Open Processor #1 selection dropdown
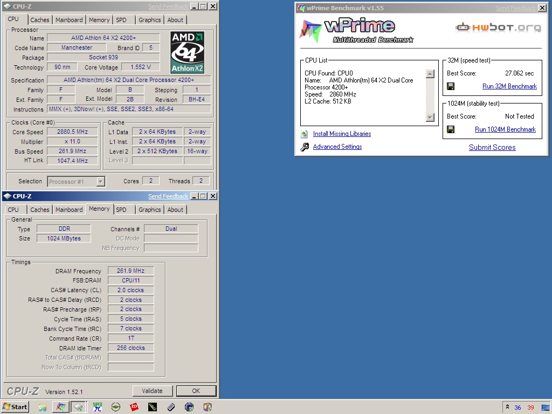 [x=100, y=182]
